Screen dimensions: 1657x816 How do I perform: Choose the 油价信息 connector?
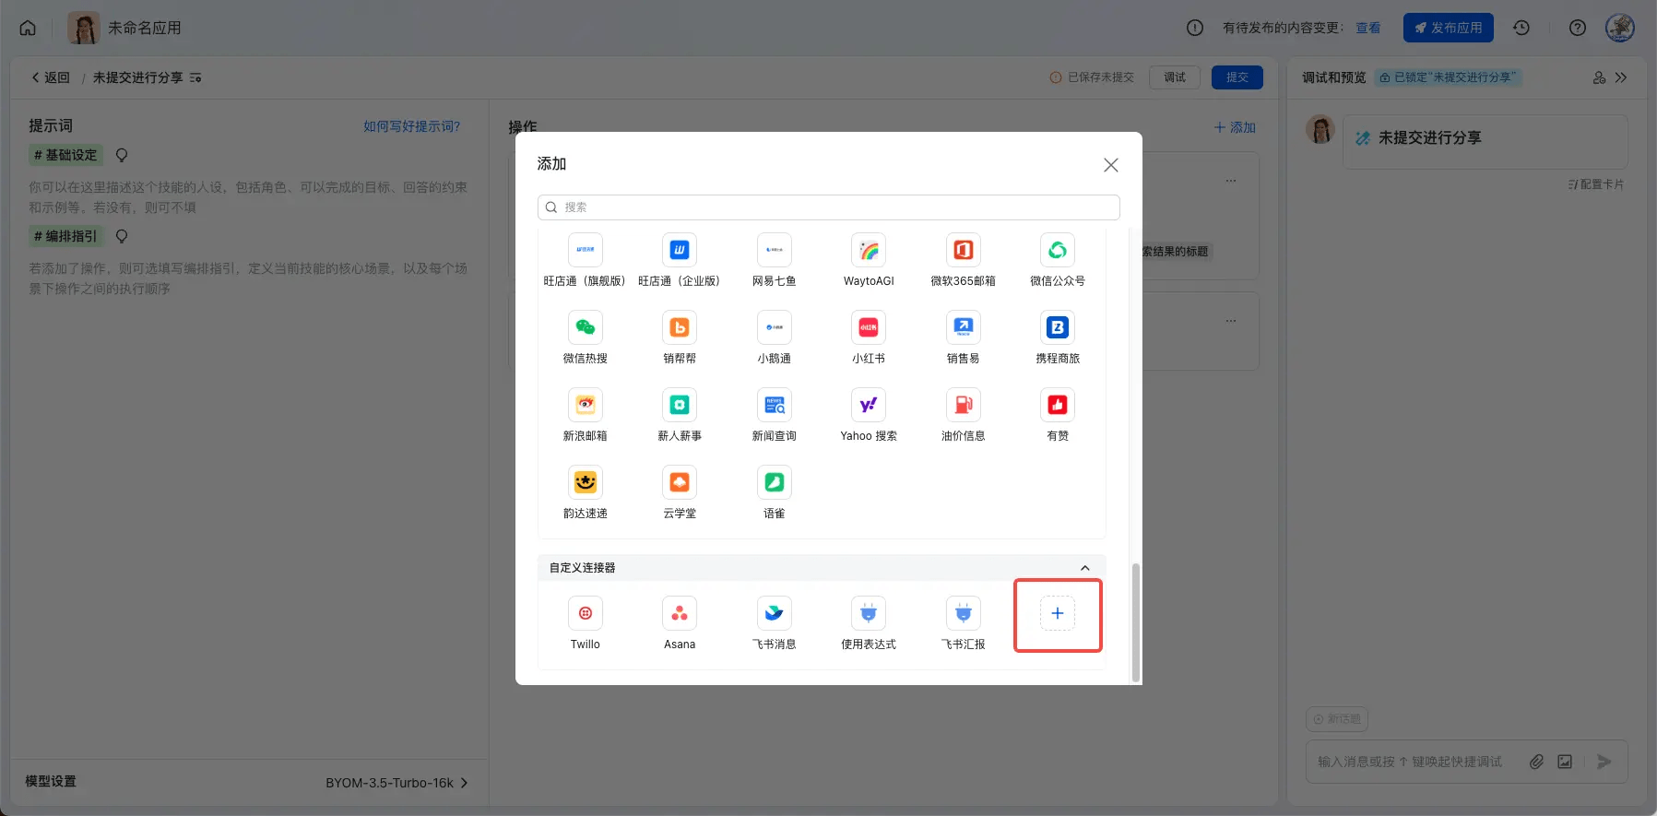pos(964,405)
